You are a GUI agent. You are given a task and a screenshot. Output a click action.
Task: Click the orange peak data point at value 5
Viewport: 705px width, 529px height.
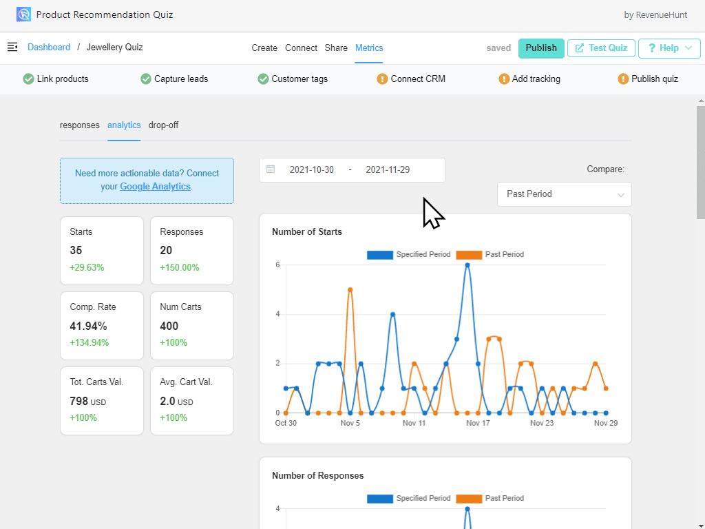point(350,290)
